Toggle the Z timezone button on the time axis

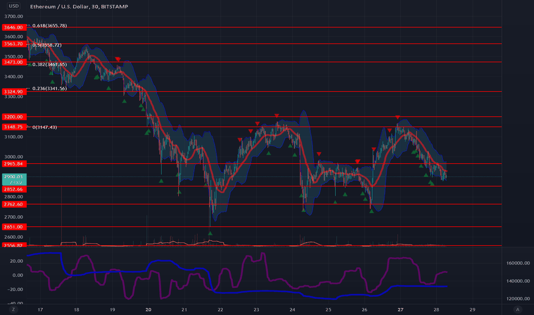click(14, 309)
